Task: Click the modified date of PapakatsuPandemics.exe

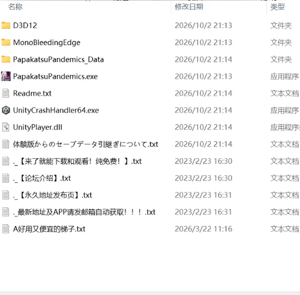Action: tap(203, 76)
